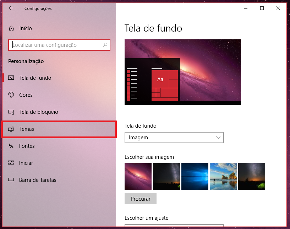
Task: Click the desktop background preview image
Action: click(x=183, y=72)
